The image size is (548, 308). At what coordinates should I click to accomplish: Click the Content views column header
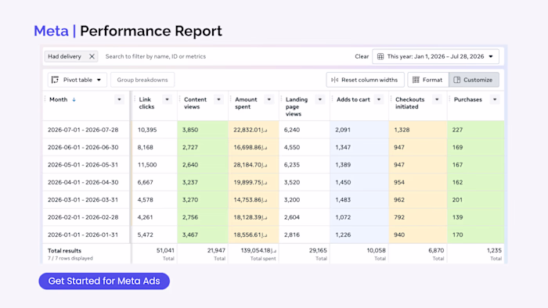195,103
